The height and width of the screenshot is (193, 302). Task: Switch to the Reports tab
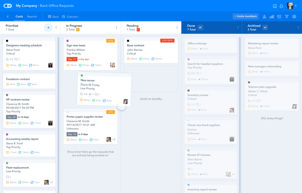[32, 17]
